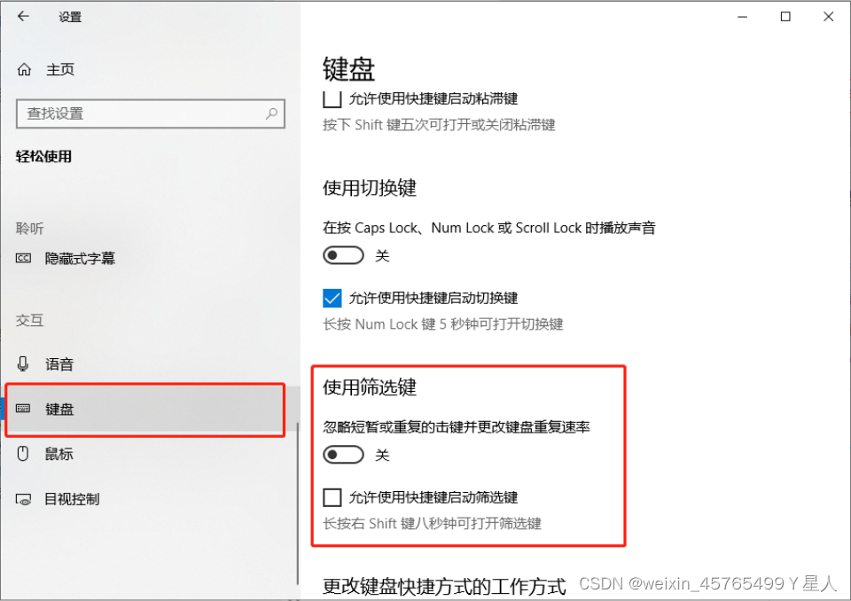Click the back arrow icon
The height and width of the screenshot is (601, 851).
click(x=23, y=16)
